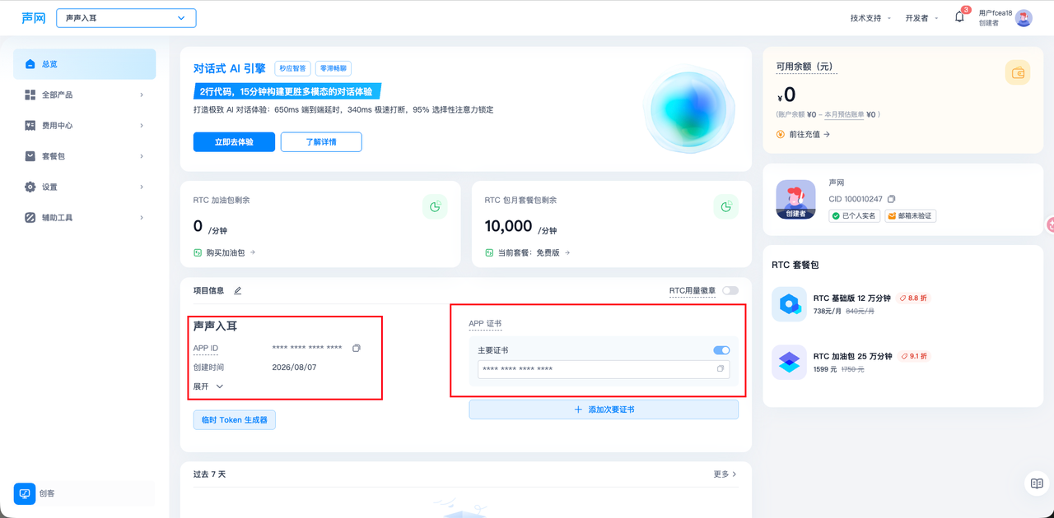Image resolution: width=1054 pixels, height=518 pixels.
Task: Follow the 购买加油包 link
Action: click(231, 252)
